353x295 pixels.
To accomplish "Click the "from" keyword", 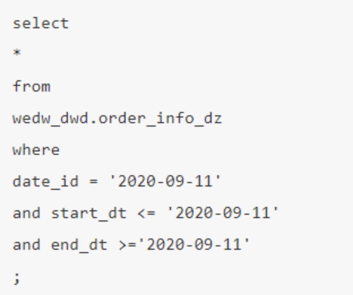I will point(32,86).
